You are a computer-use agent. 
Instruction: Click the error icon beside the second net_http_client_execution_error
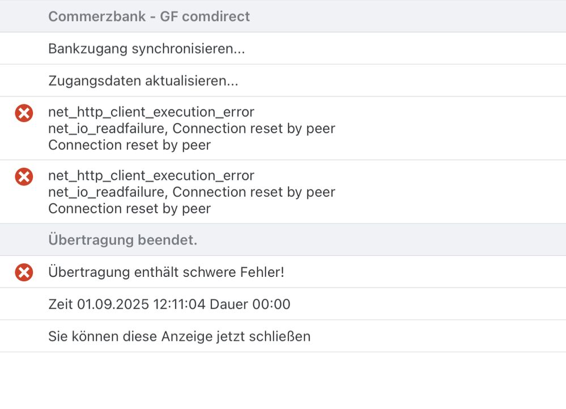(x=24, y=177)
